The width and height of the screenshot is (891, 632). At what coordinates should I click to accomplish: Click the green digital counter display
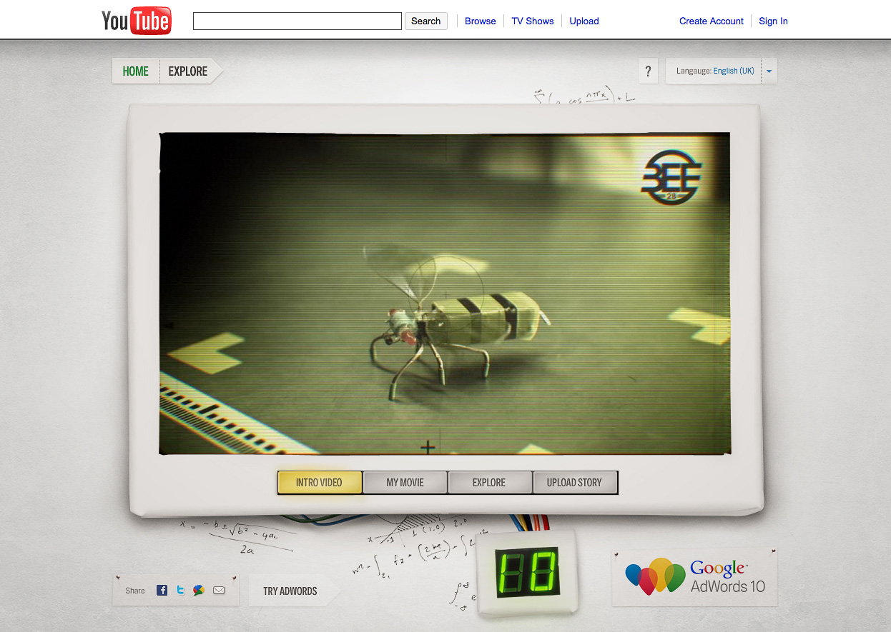coord(527,573)
